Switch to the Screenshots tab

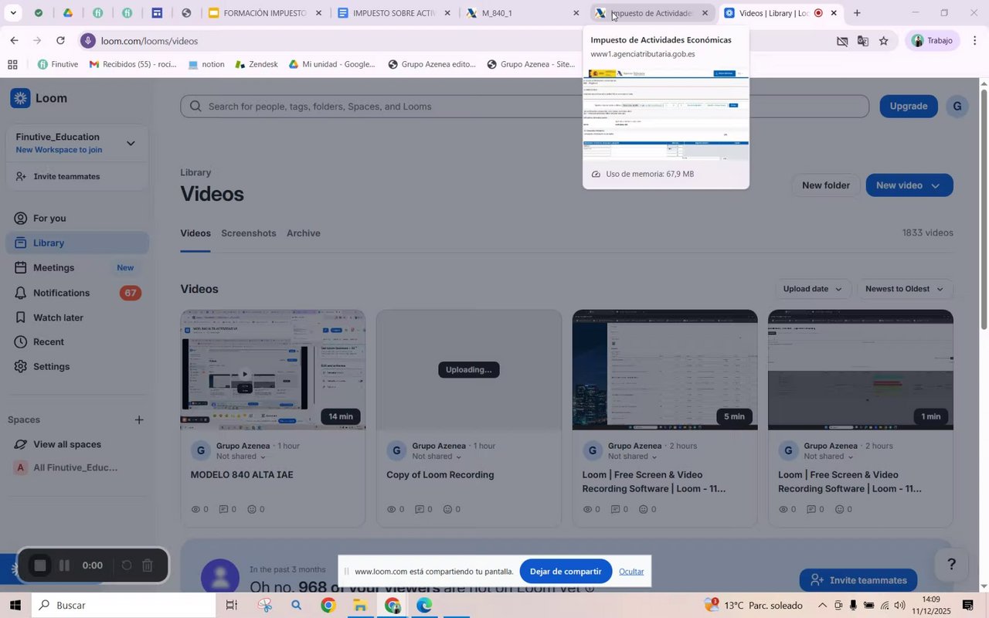click(x=249, y=233)
